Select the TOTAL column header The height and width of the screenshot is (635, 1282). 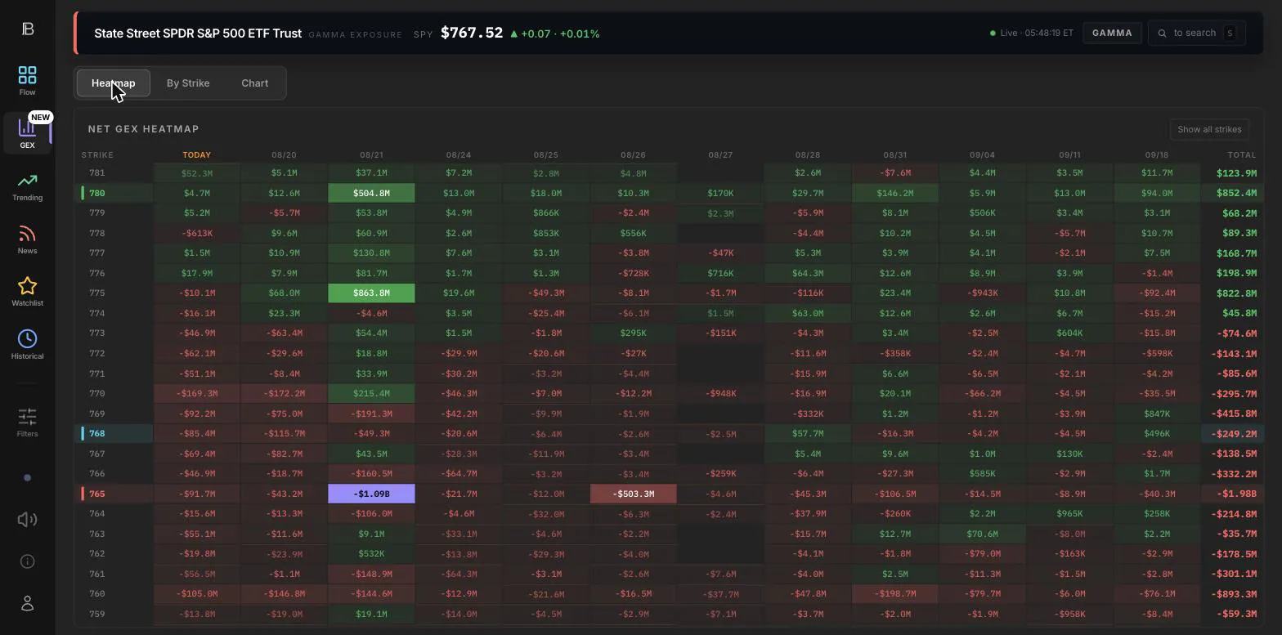(x=1242, y=154)
